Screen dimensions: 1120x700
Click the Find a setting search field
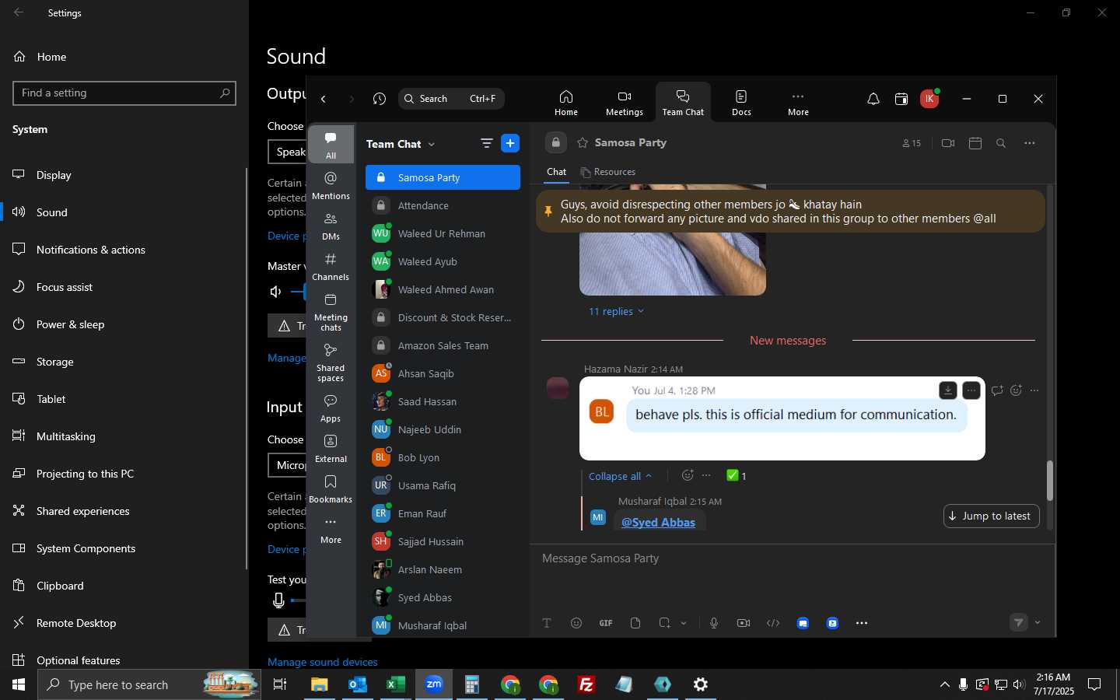tap(124, 93)
